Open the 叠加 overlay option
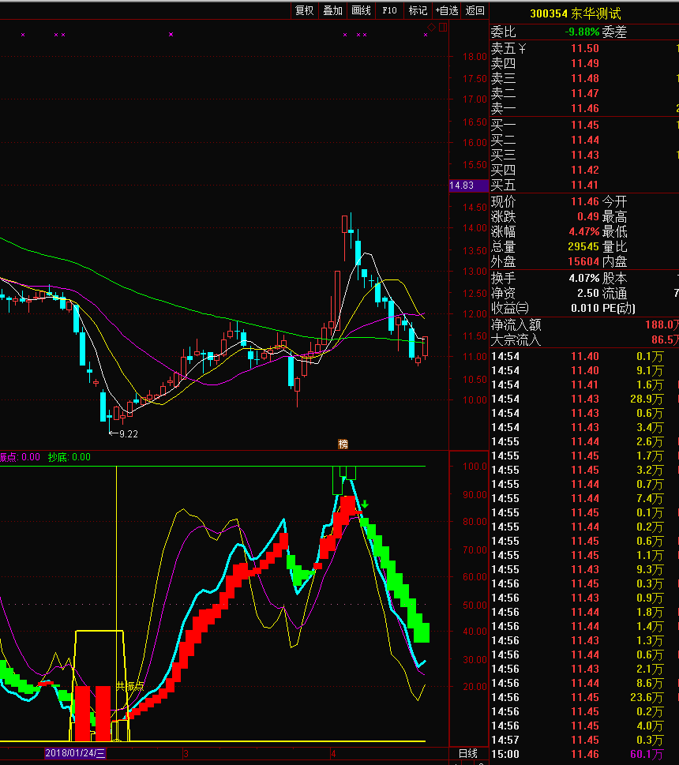 [x=332, y=10]
